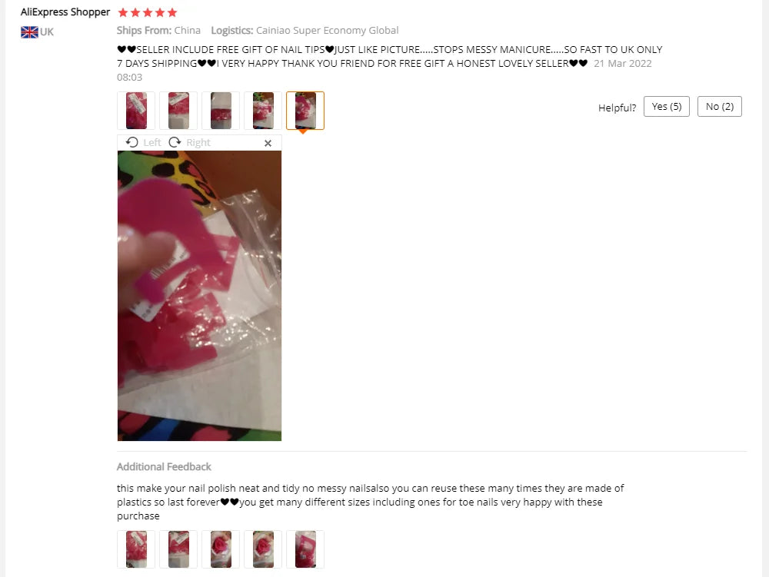This screenshot has width=769, height=577.
Task: Click the enlarged review photo
Action: point(200,296)
